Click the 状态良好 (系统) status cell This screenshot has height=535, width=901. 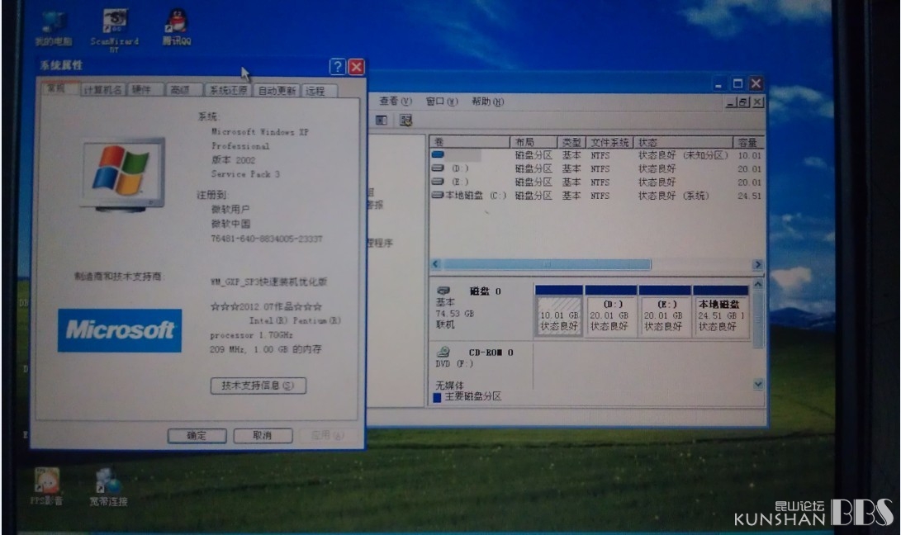coord(673,196)
